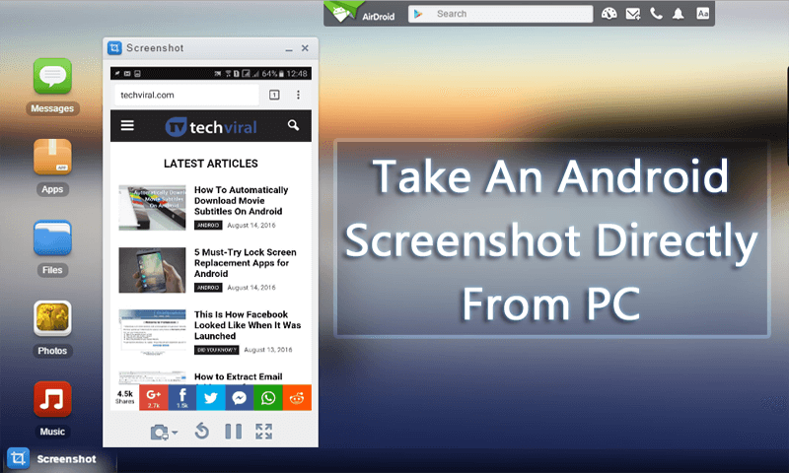Click the rotate screen icon

point(202,432)
